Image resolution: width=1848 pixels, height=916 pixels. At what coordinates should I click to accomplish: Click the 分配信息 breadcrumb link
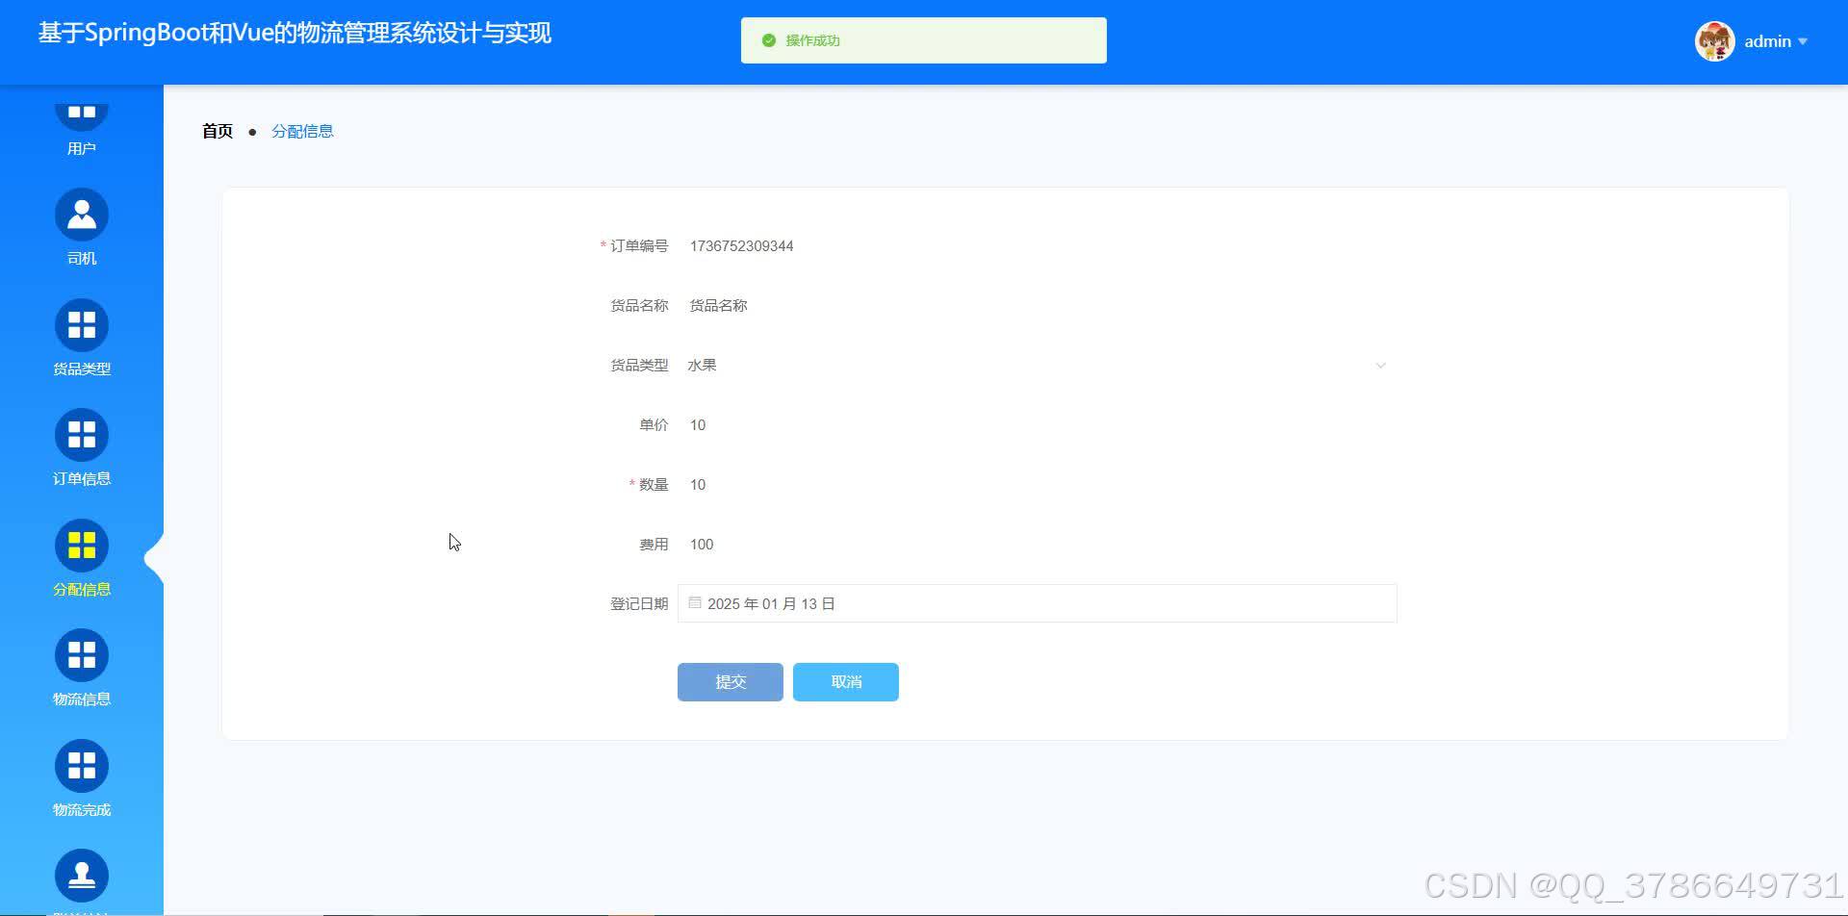click(x=302, y=131)
